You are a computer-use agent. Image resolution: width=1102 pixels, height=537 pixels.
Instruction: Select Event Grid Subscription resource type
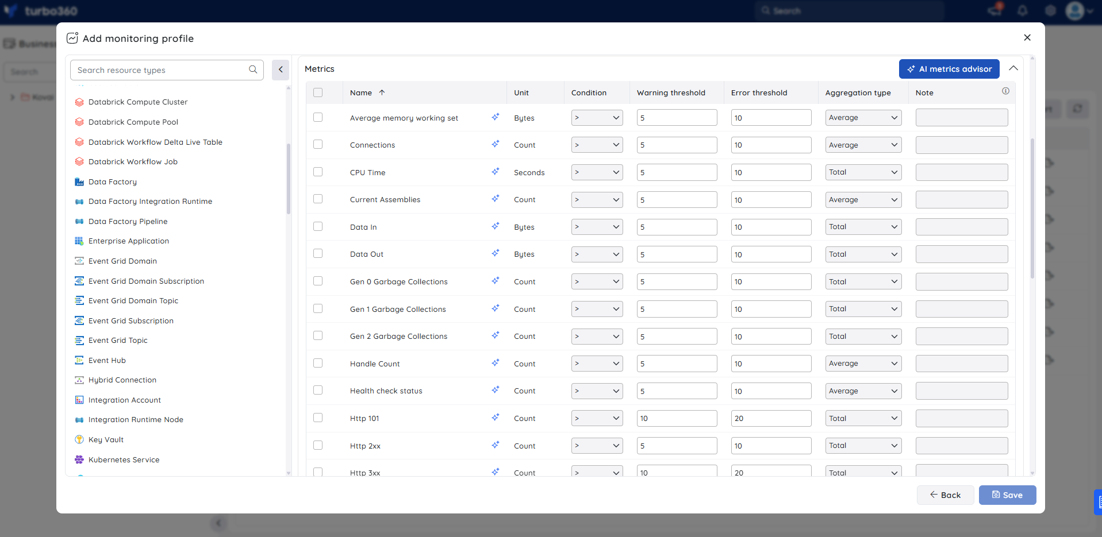pyautogui.click(x=130, y=321)
